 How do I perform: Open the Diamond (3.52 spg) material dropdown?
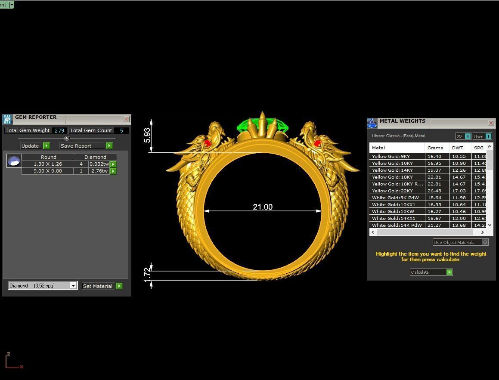(73, 286)
